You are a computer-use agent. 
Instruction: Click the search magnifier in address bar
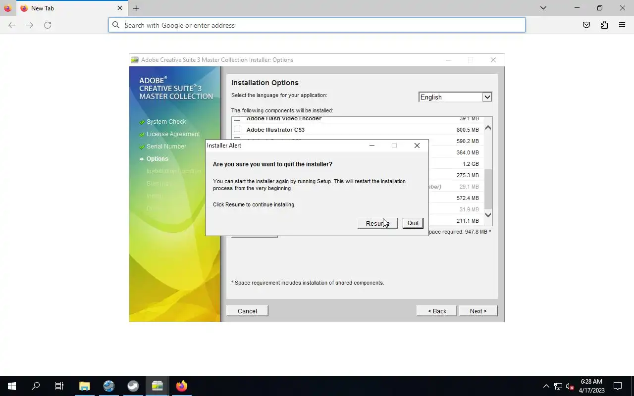click(116, 25)
